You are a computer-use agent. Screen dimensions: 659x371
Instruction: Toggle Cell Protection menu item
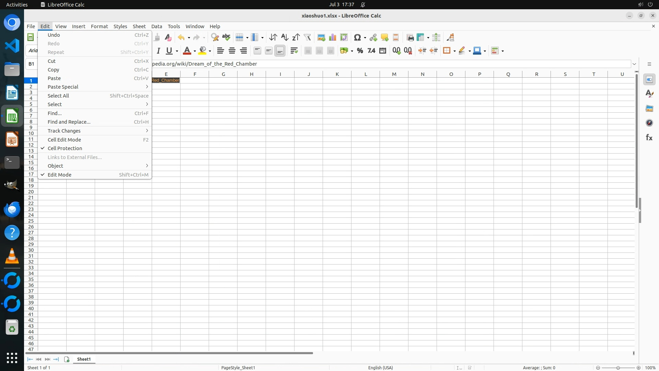[65, 148]
